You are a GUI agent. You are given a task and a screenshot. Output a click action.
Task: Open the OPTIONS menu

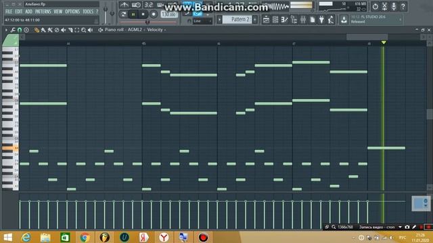[72, 11]
